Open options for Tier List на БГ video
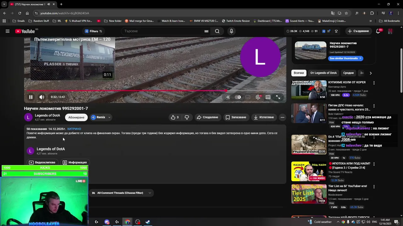Viewport: 403px width, 226px height. [x=374, y=187]
